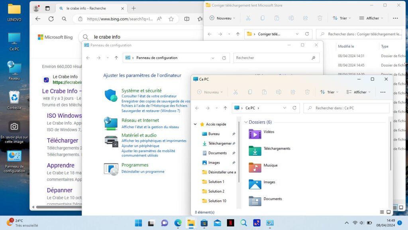Expand Ce PC address bar history dropdown
Image resolution: width=408 pixels, height=230 pixels.
[284, 108]
